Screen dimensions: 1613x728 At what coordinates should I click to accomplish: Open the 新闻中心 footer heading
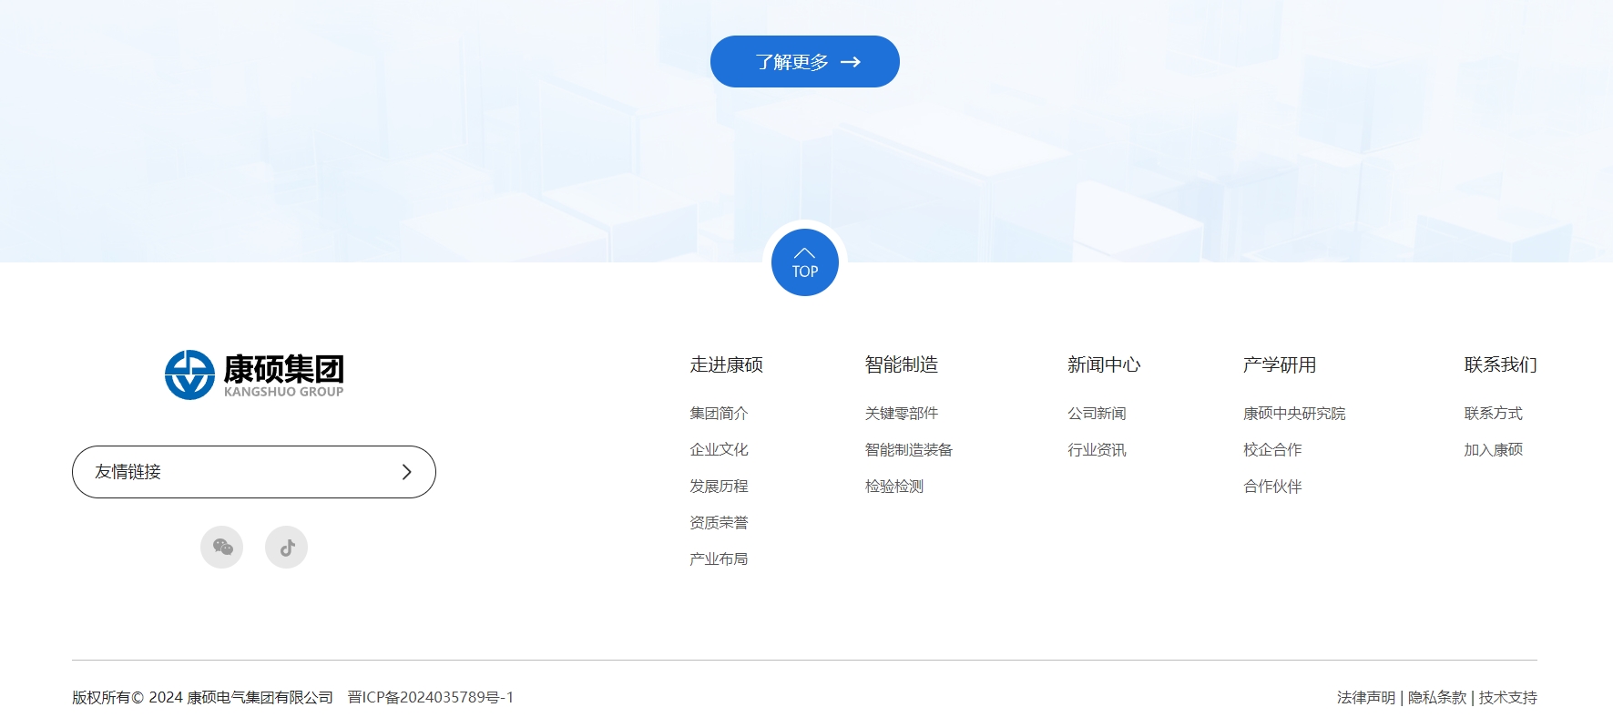pyautogui.click(x=1104, y=364)
